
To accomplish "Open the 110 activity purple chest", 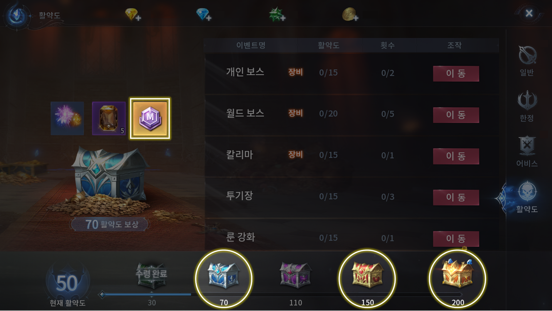I will pos(295,275).
